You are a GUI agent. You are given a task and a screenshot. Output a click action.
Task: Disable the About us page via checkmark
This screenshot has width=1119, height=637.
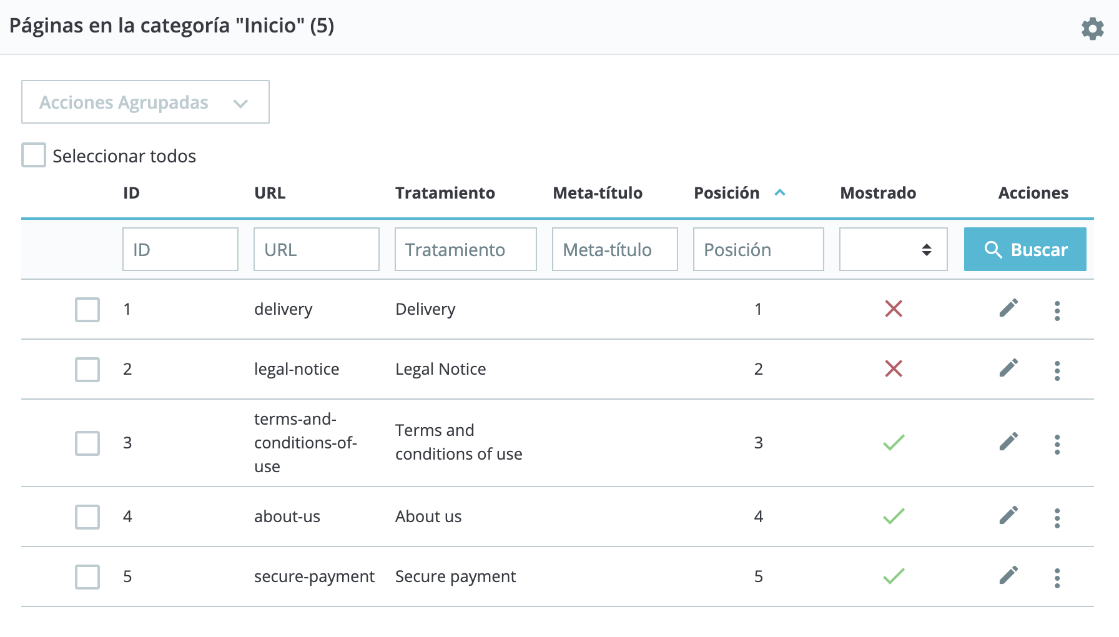tap(894, 516)
